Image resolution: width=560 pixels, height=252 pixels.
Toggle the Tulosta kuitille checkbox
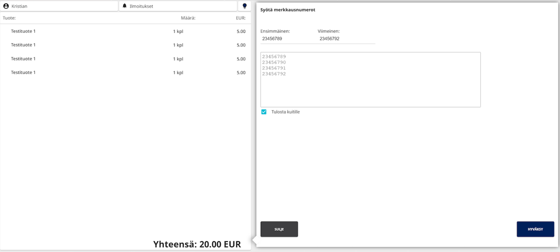[264, 112]
